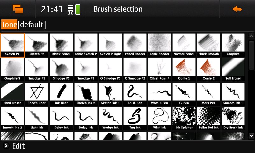Select the Ink Splatter brush
This screenshot has height=153, width=255.
(x=184, y=119)
